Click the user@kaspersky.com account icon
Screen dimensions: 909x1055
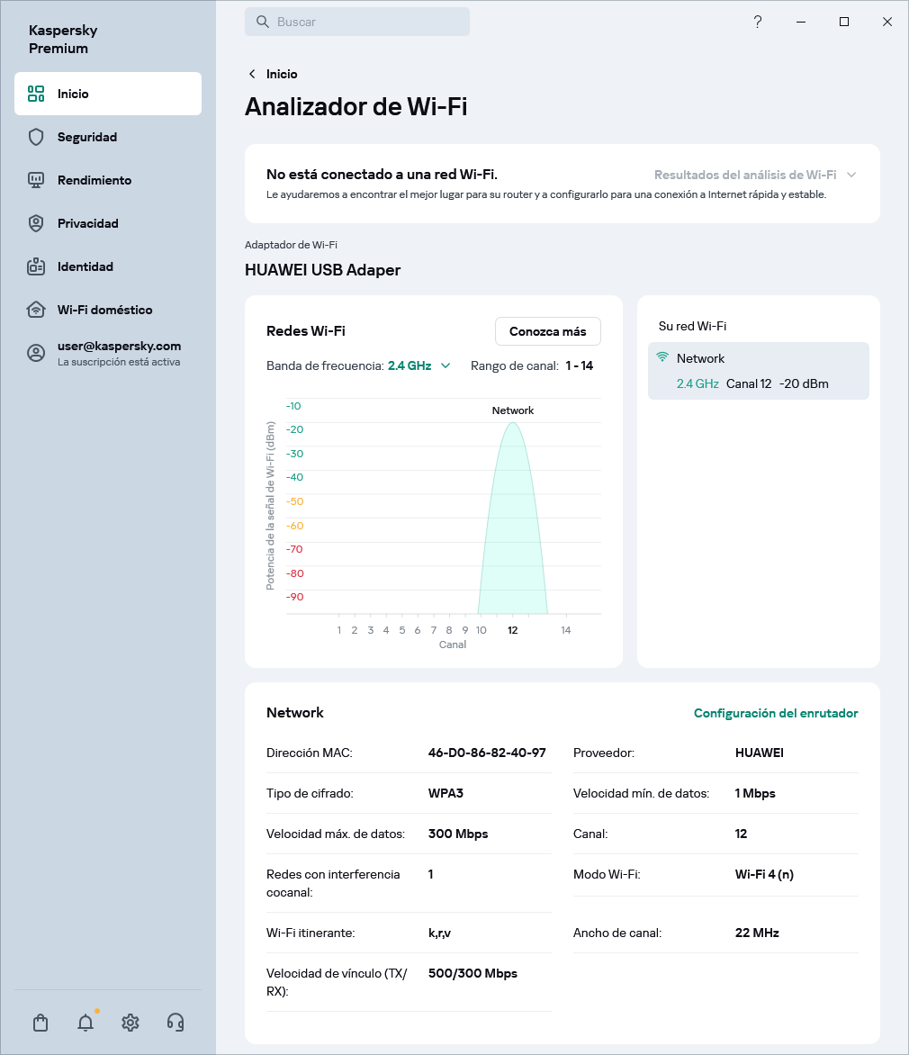35,353
